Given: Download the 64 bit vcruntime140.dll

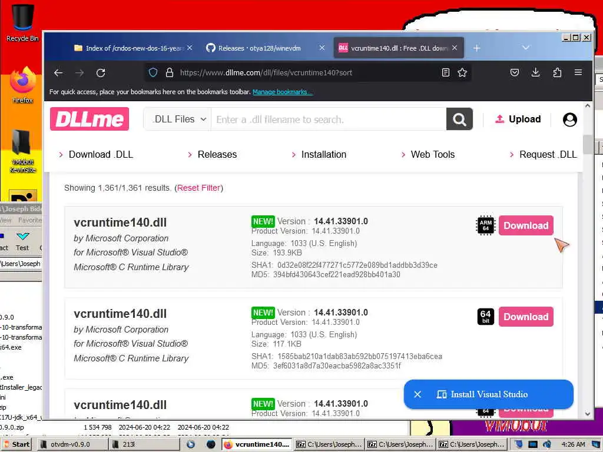Looking at the screenshot, I should [x=526, y=317].
